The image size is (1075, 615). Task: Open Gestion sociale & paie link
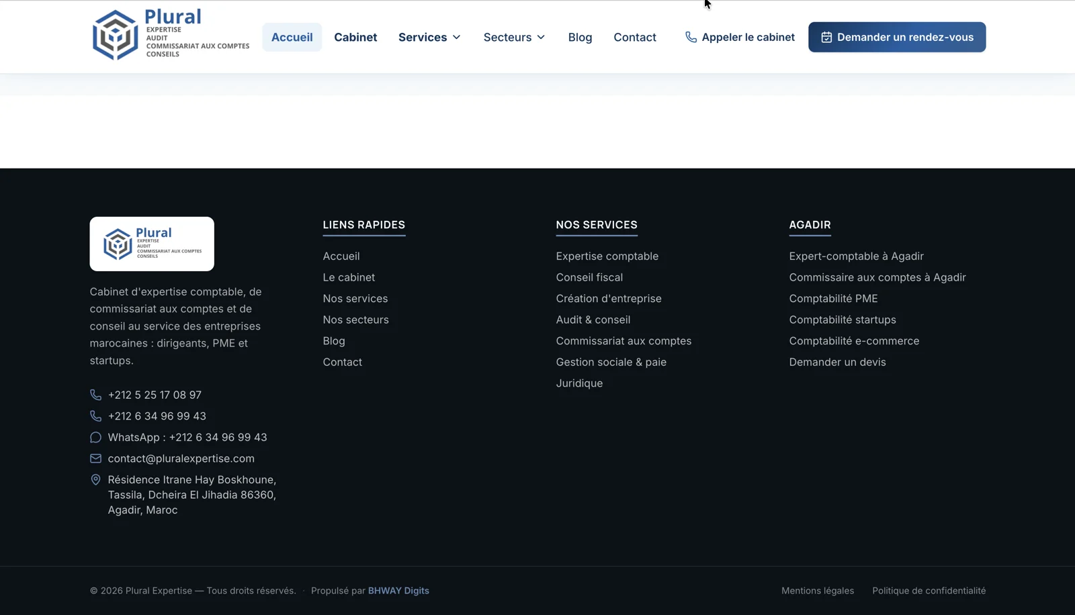611,362
